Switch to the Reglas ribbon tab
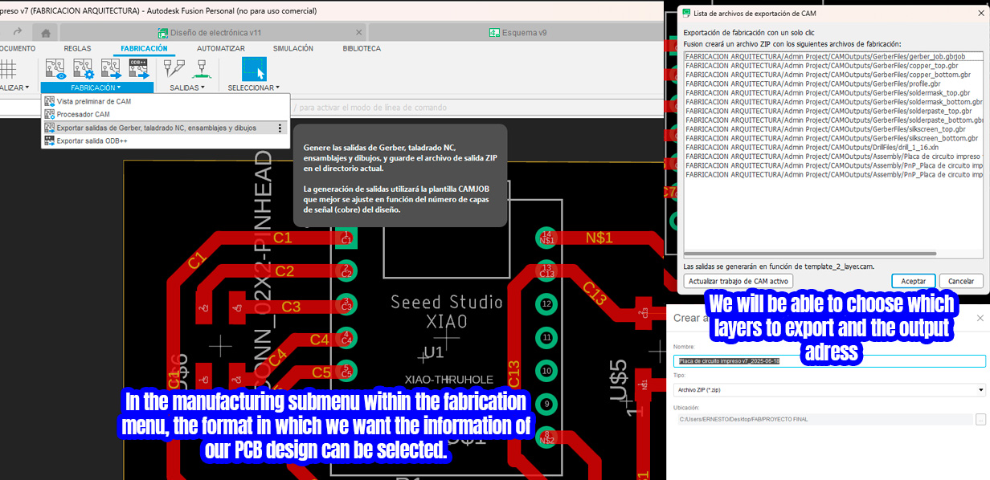 (x=78, y=48)
